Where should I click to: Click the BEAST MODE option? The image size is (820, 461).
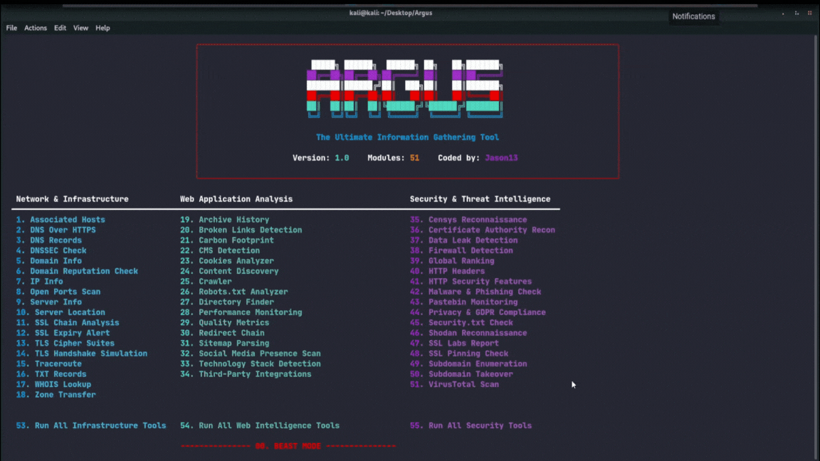tap(288, 446)
